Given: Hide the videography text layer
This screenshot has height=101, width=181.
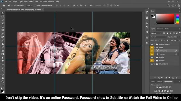Looking at the screenshot, I should (x=152, y=51).
